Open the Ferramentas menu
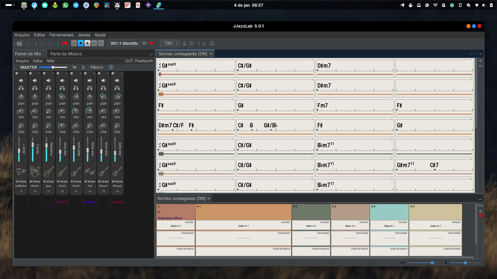 click(x=61, y=35)
